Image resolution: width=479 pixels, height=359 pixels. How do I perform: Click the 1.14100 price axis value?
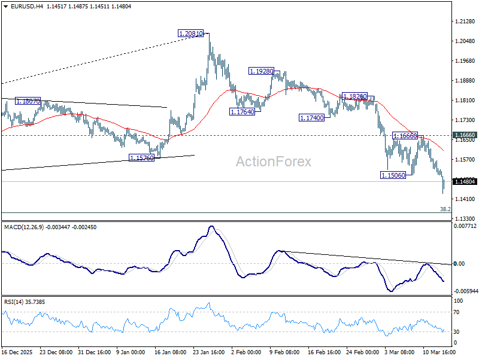tap(465, 199)
